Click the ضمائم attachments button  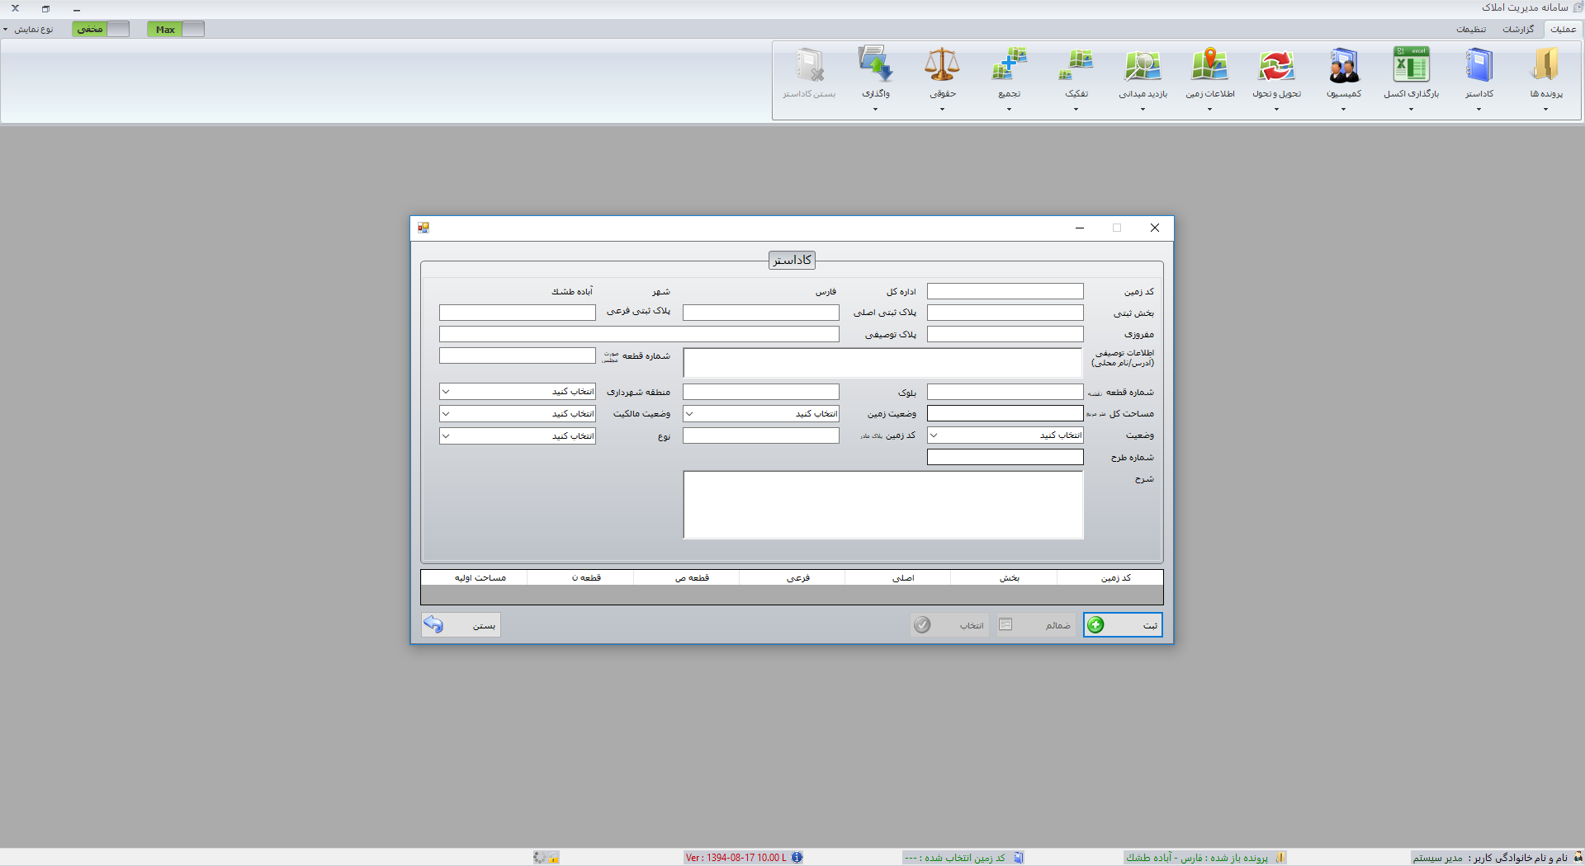click(1035, 625)
